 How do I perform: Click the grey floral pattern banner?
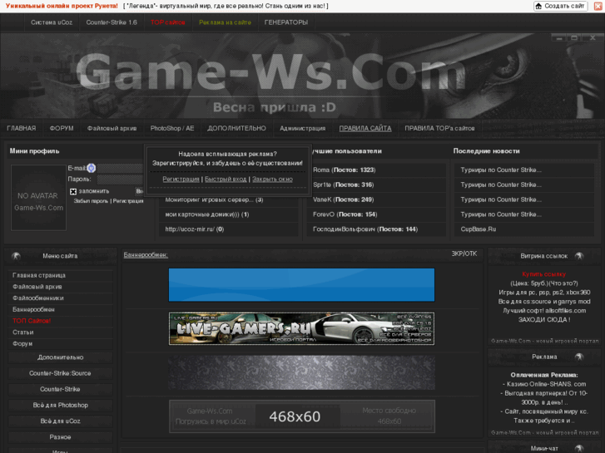click(x=301, y=372)
